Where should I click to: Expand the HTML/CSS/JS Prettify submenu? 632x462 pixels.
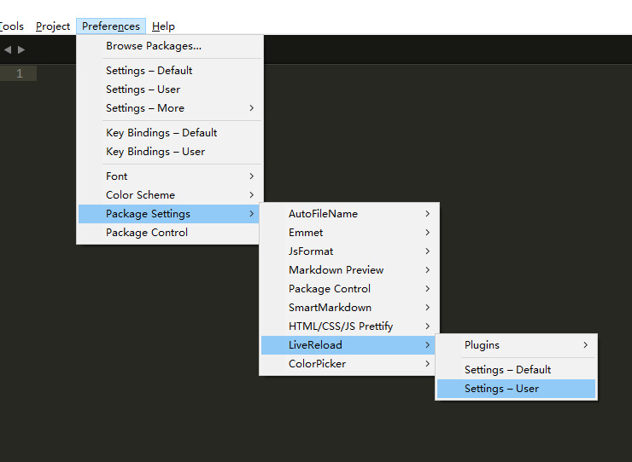pos(348,326)
